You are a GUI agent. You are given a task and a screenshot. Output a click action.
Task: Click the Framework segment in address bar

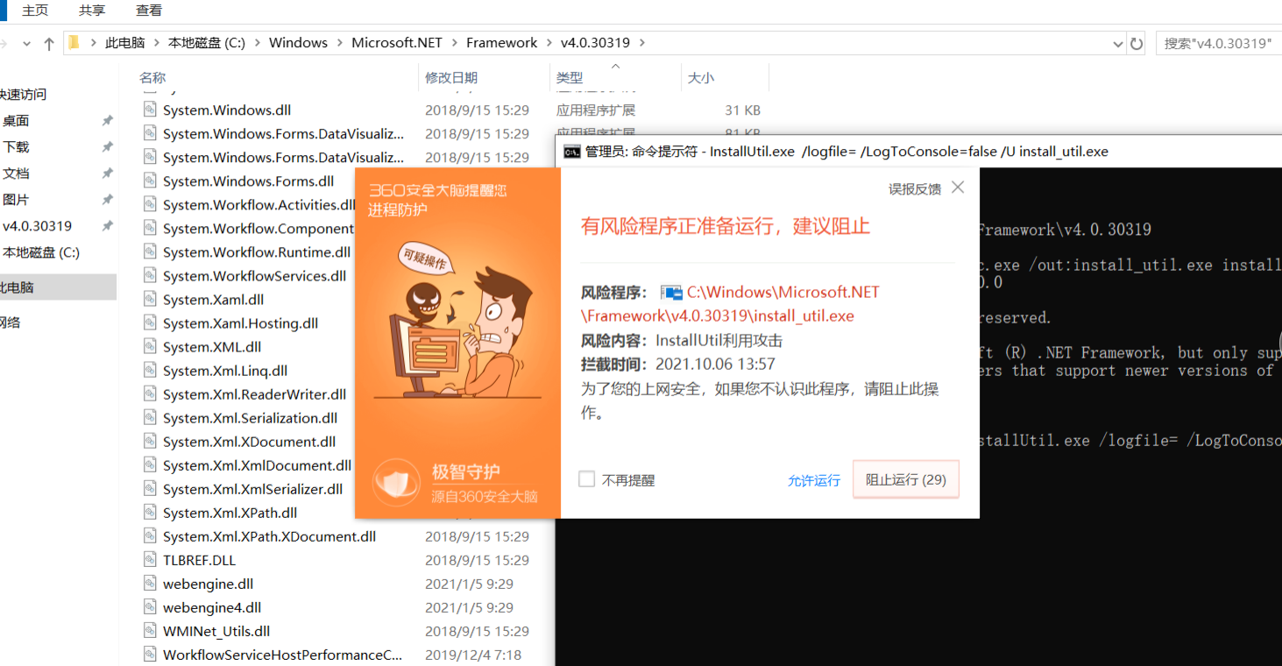[x=502, y=43]
